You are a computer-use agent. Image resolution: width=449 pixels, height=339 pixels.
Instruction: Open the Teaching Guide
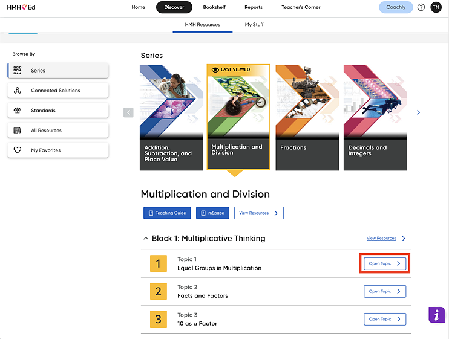(x=167, y=213)
